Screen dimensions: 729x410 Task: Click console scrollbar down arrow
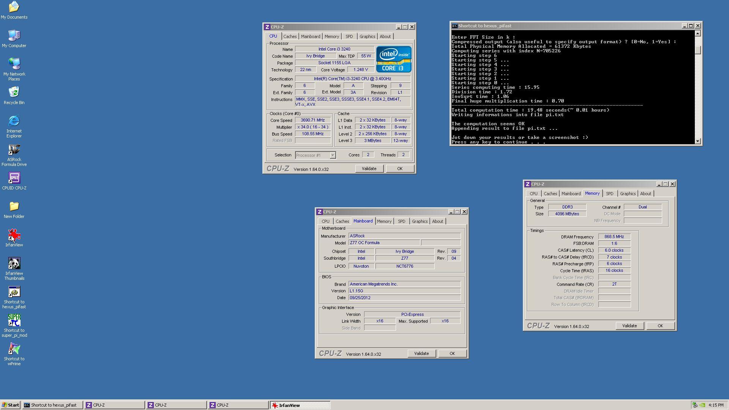[698, 141]
